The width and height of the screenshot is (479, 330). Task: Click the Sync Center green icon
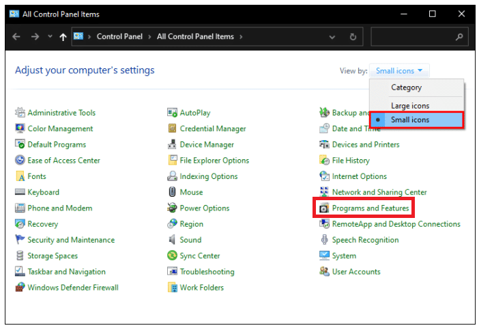(x=173, y=256)
